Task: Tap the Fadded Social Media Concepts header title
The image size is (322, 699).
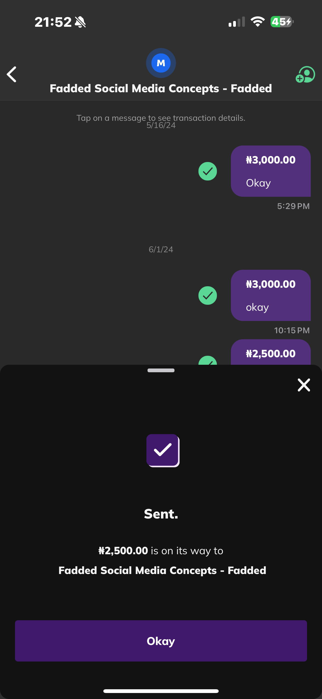Action: click(161, 88)
